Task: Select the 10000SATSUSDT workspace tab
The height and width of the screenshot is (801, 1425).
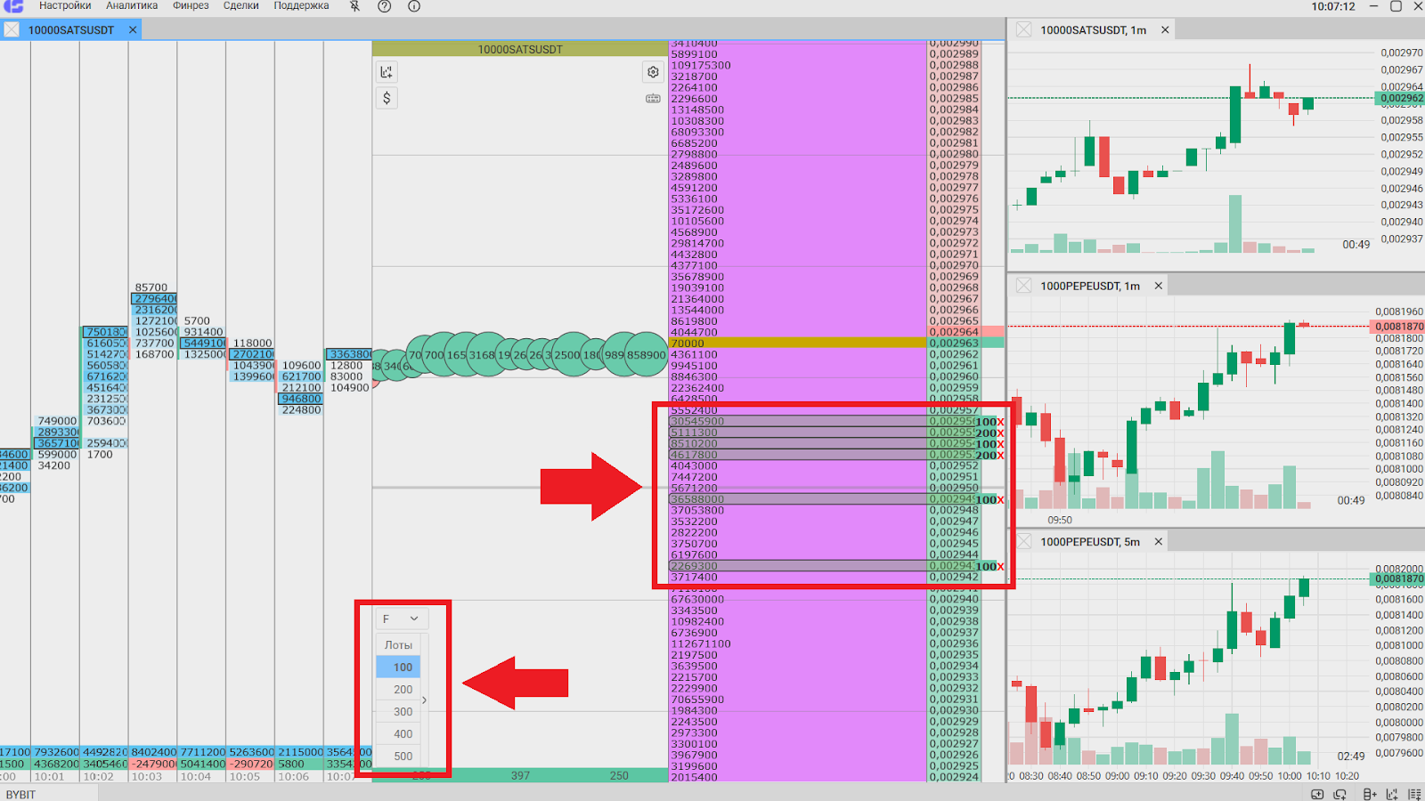Action: point(71,29)
